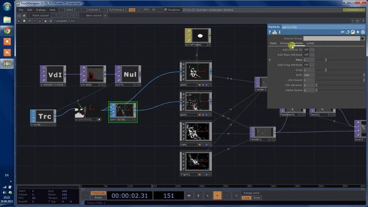Viewport: 368px width, 207px height.
Task: Click the Source Group input field
Action: pyautogui.click(x=332, y=39)
